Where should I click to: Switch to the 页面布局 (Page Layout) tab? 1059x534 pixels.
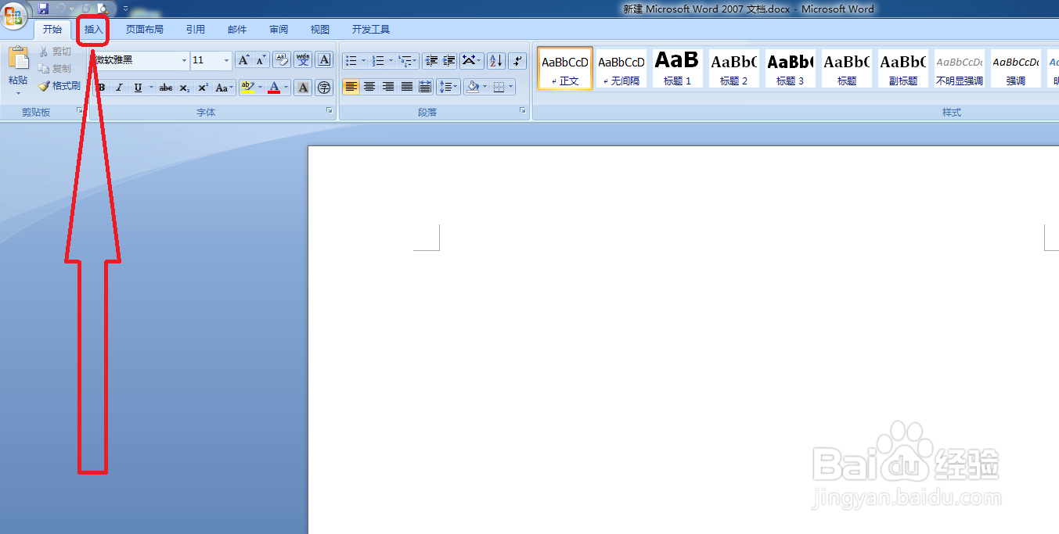[x=145, y=30]
